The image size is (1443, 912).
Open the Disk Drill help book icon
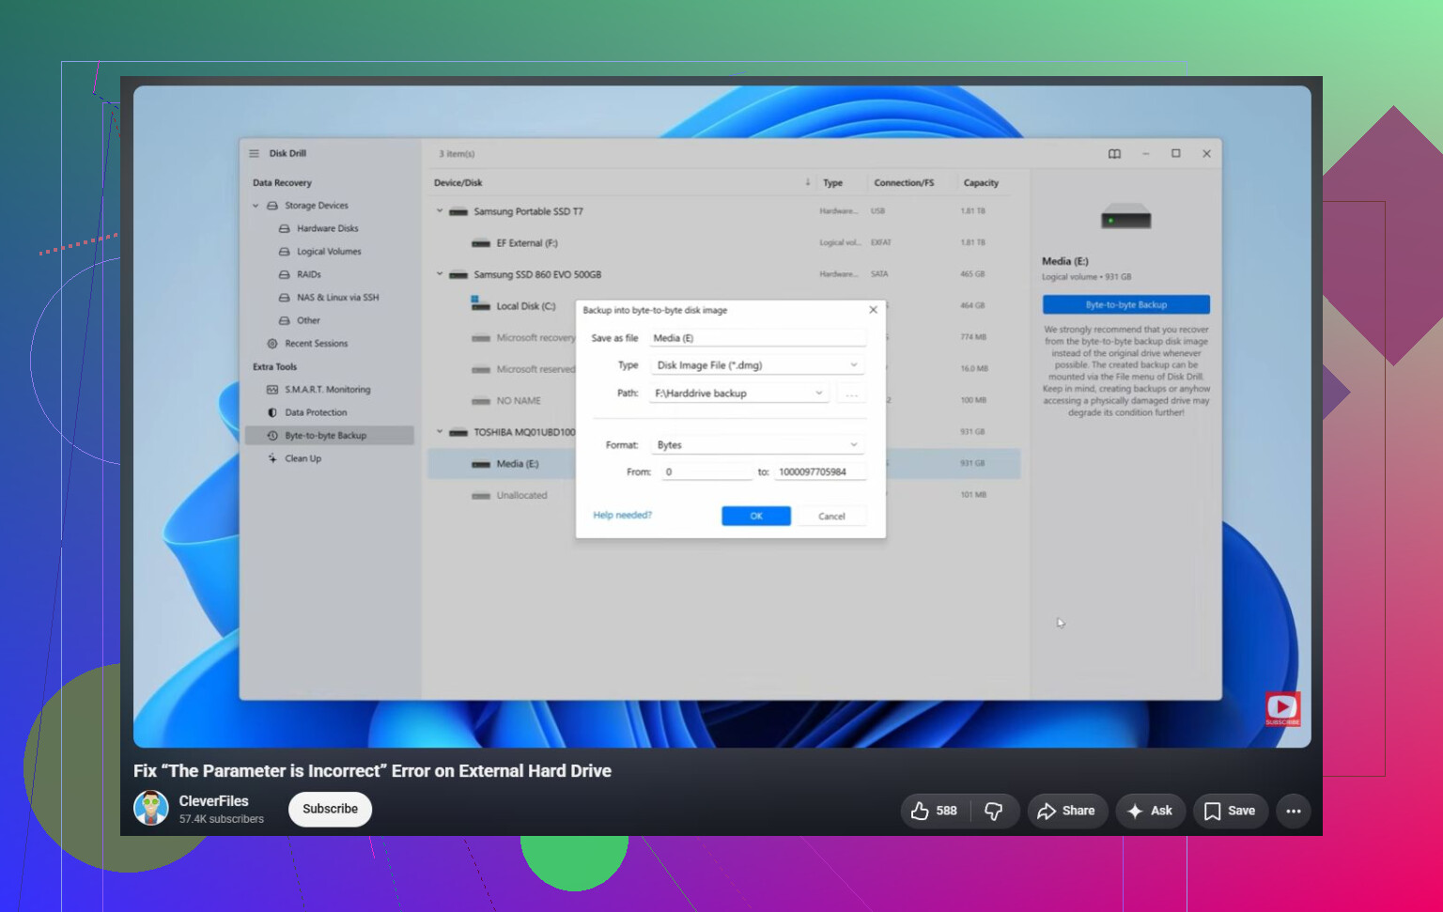pyautogui.click(x=1114, y=153)
